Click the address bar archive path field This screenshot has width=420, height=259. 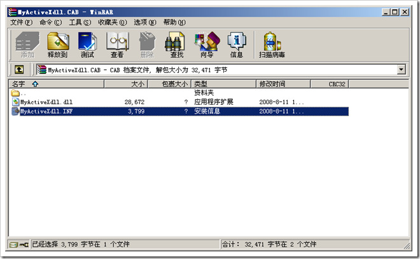point(221,70)
